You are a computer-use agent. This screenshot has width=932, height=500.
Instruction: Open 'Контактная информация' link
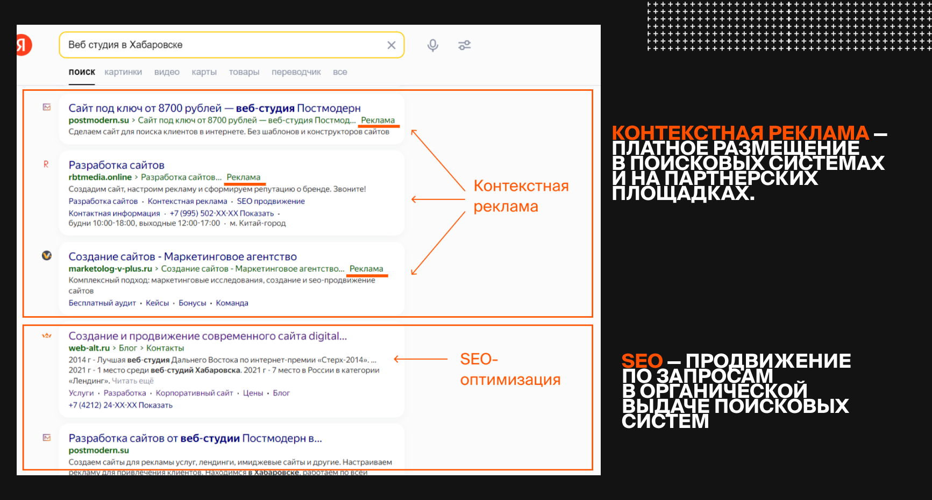tap(115, 213)
